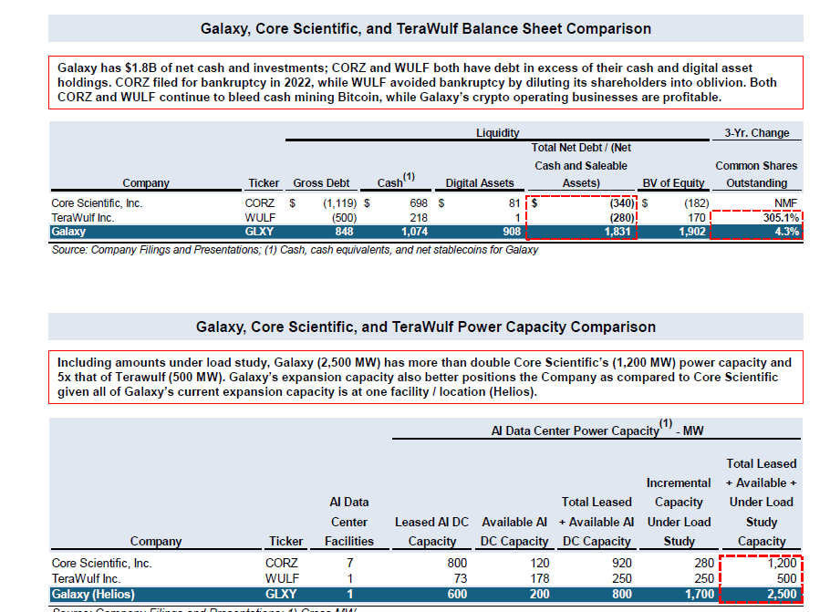Screen dimensions: 830x612
Task: Select TeraWulf BV of equity 170
Action: pos(697,218)
